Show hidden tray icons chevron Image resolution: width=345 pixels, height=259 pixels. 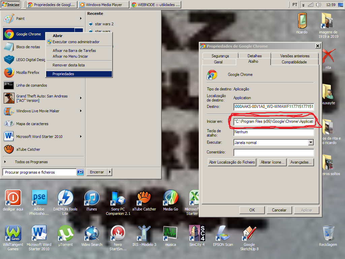(x=304, y=5)
